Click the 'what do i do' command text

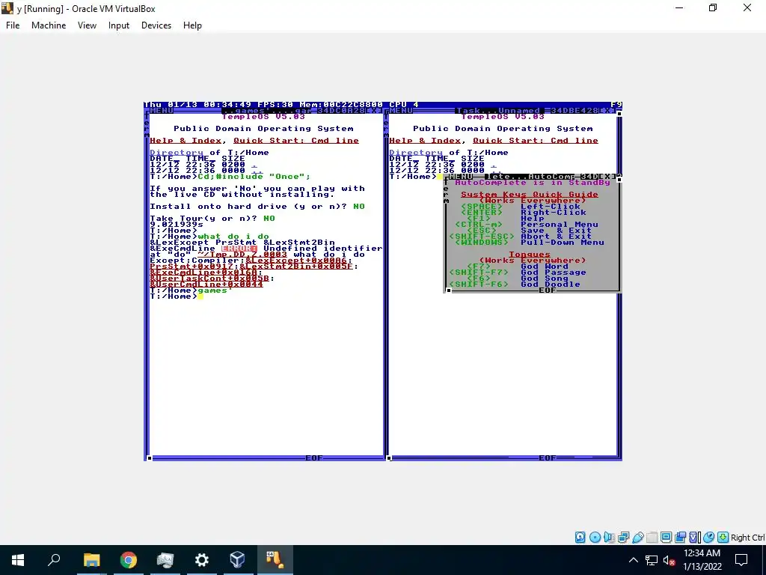(233, 236)
